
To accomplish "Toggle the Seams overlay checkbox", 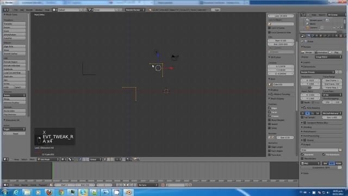I will [x=270, y=124].
